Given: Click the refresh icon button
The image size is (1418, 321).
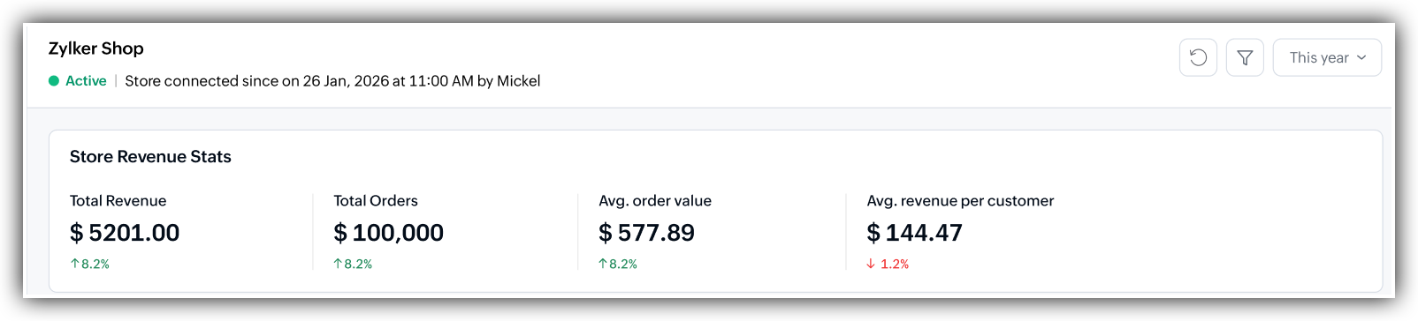Looking at the screenshot, I should click(x=1198, y=57).
